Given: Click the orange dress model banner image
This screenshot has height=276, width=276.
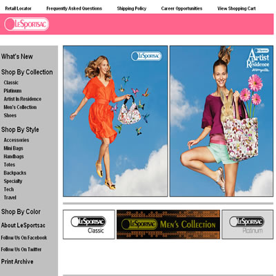Looking at the screenshot, I should pos(115,121).
